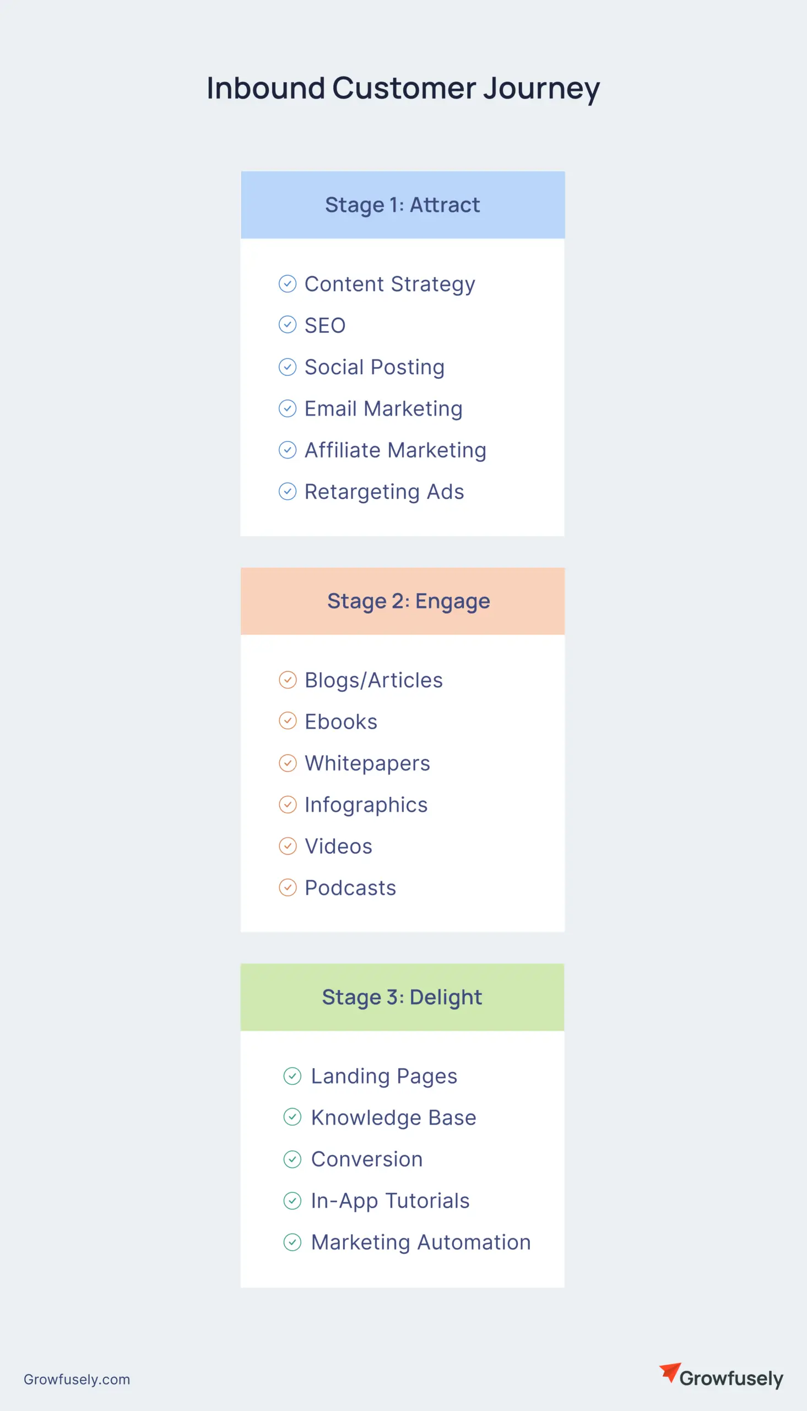Click the check icon next to SEO

(x=287, y=325)
